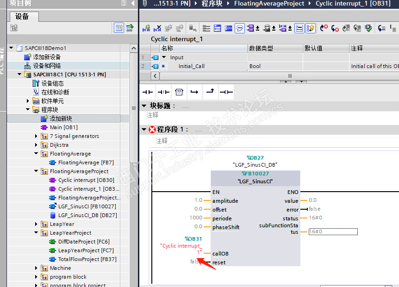Viewport: 399px width, 287px height.
Task: Collapse the 程序块 folder
Action: (28, 109)
